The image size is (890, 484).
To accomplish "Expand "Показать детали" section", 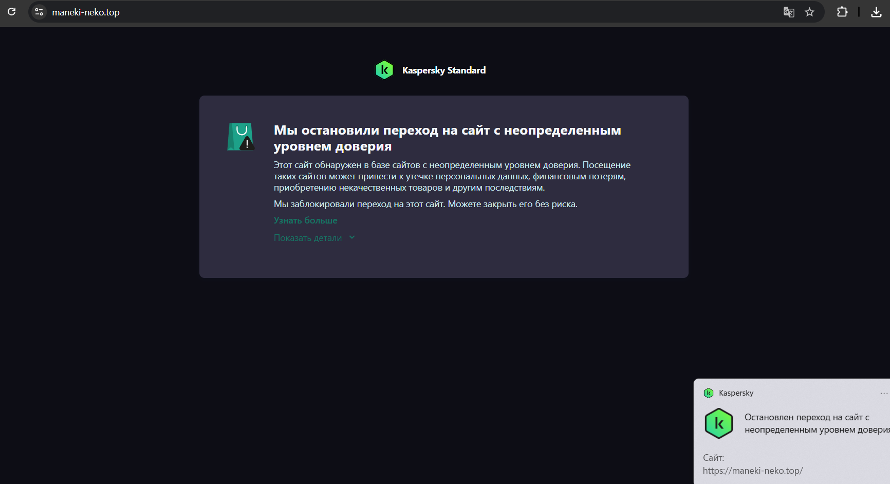I will (x=308, y=238).
